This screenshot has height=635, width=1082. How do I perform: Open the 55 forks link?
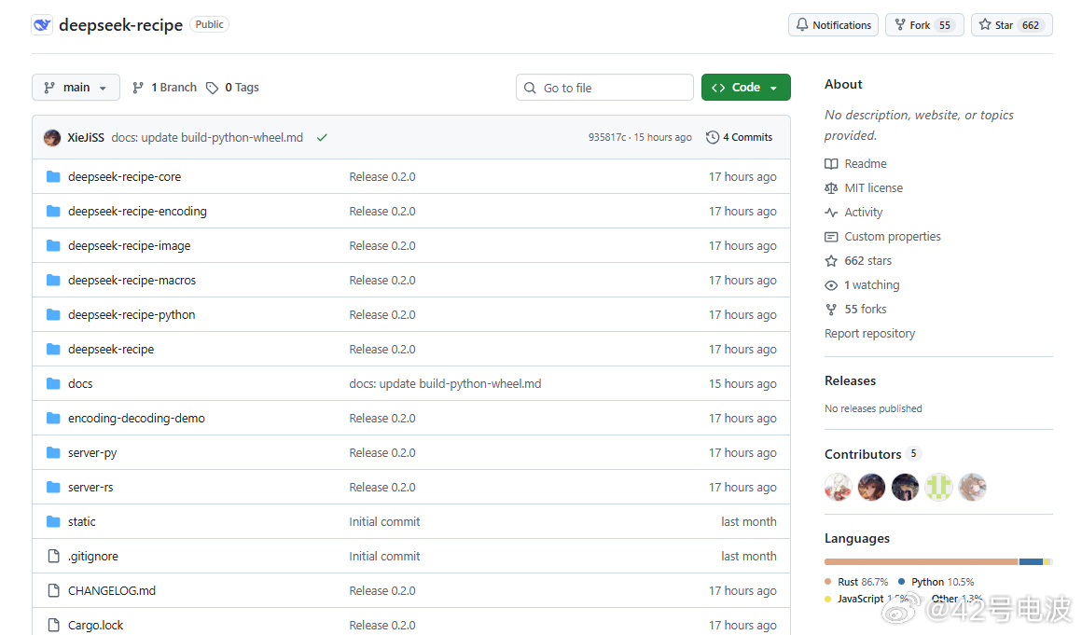click(x=866, y=310)
